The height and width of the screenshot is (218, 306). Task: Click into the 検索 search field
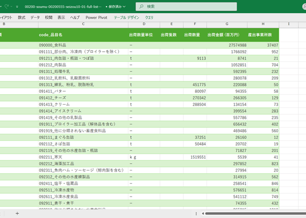186,6
